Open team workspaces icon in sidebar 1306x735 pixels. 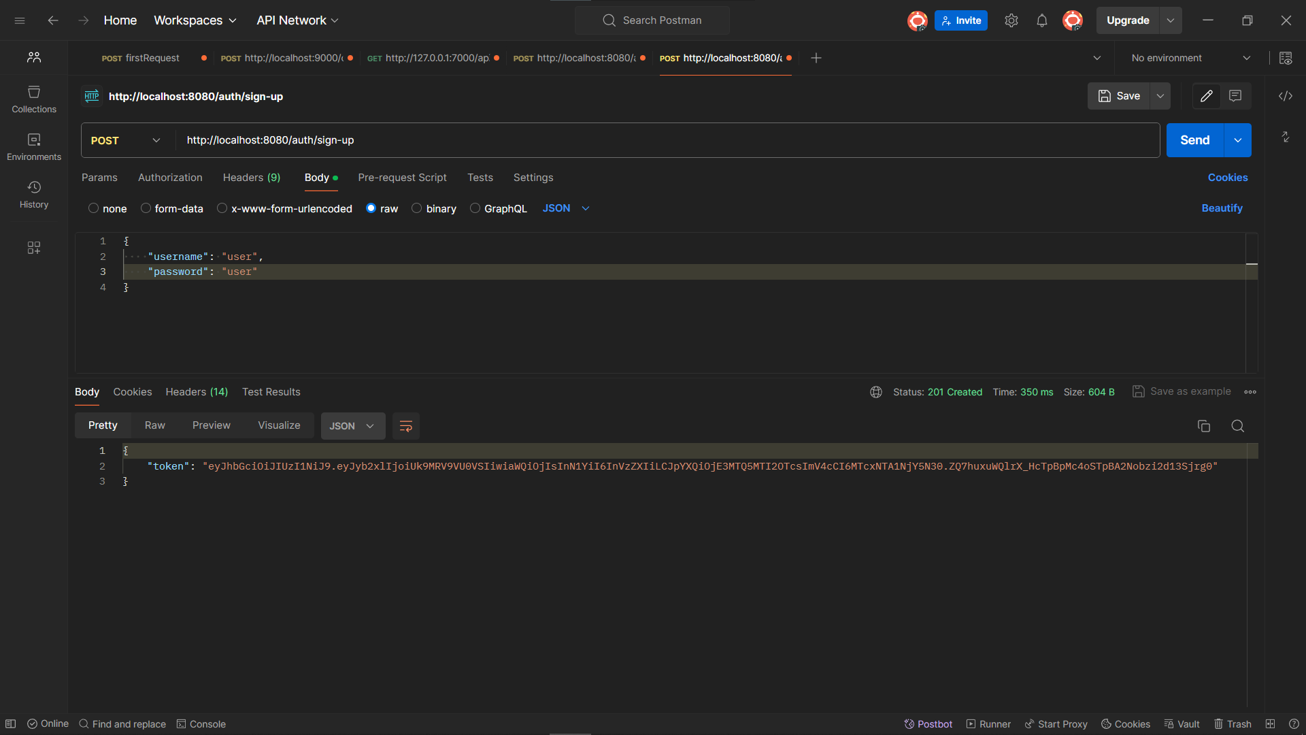point(34,58)
